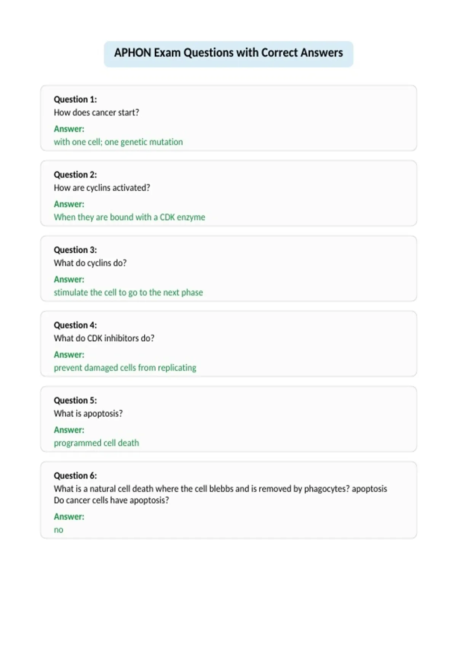
Task: Click the text 'What is apoptosis?'
Action: tap(88, 414)
